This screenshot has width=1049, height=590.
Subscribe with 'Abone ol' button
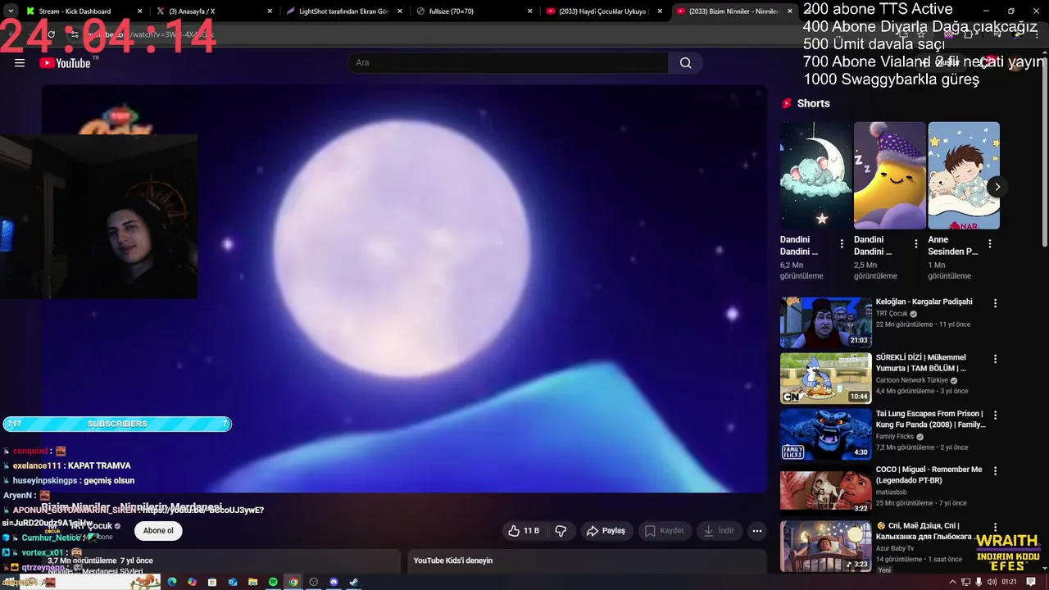pos(158,531)
